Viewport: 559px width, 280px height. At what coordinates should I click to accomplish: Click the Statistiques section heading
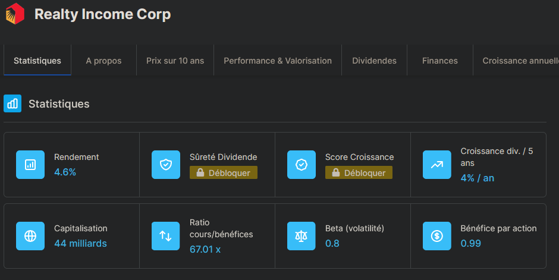click(x=59, y=104)
